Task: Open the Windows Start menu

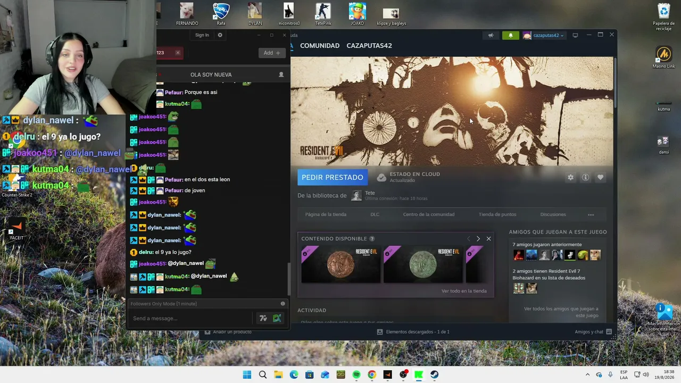Action: click(x=247, y=374)
